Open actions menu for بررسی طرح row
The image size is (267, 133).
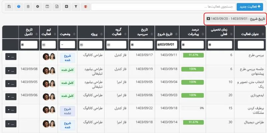[11, 56]
